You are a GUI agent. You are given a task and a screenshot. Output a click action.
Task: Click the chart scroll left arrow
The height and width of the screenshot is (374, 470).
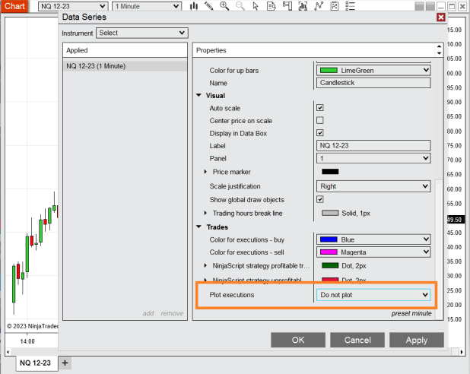click(x=8, y=352)
